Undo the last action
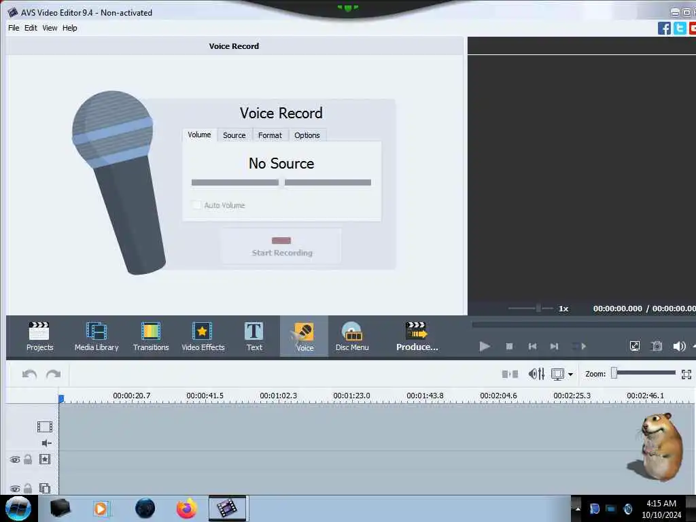696x522 pixels. click(29, 375)
